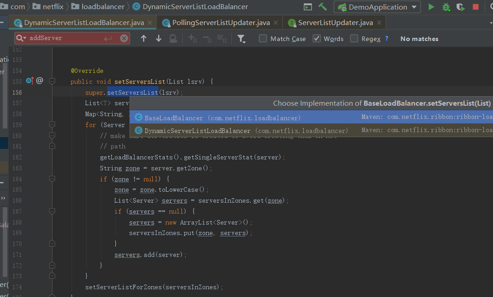Clear the addServer search text

(124, 38)
